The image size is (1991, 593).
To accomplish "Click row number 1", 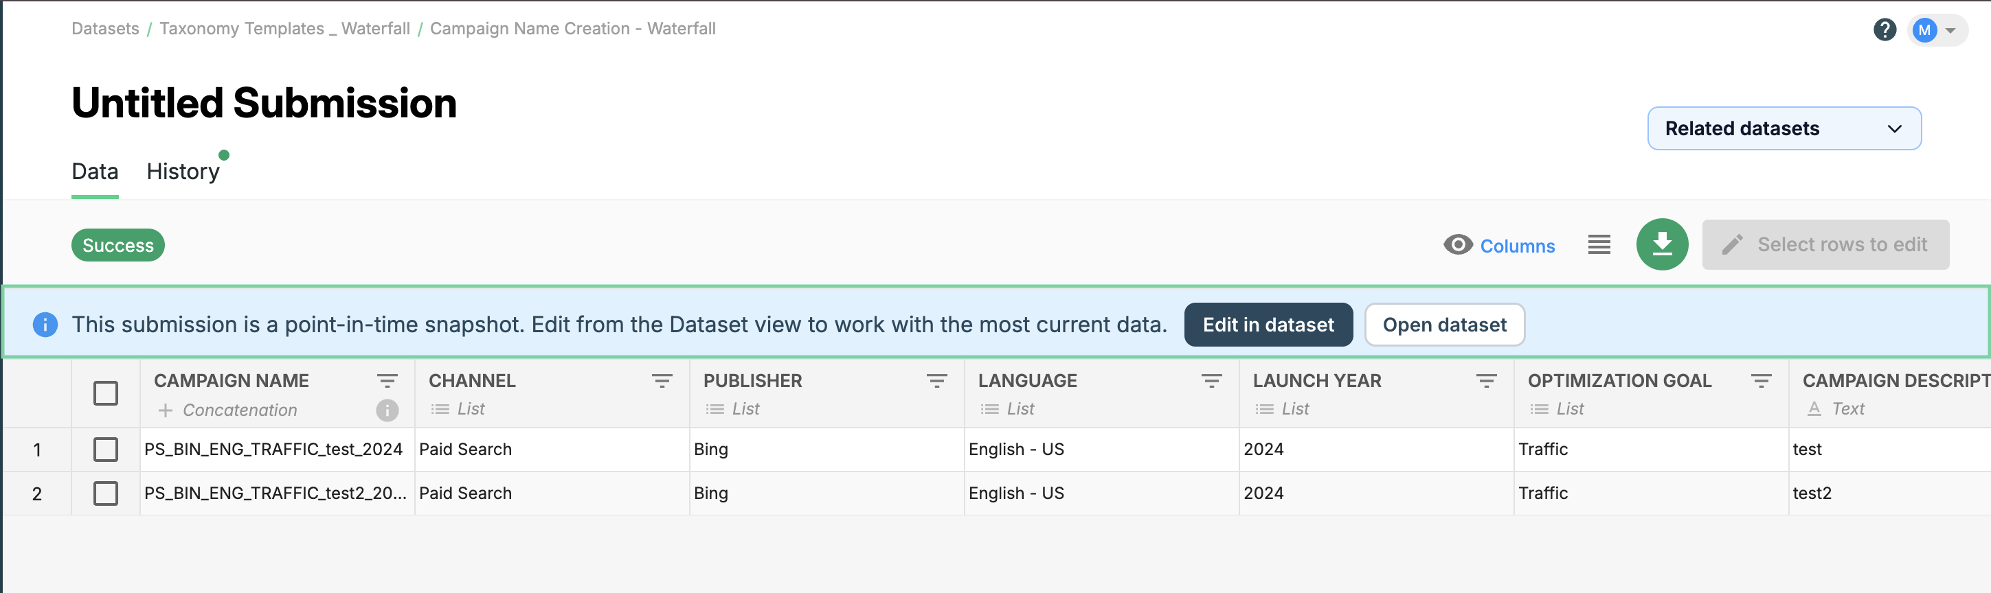I will point(37,450).
